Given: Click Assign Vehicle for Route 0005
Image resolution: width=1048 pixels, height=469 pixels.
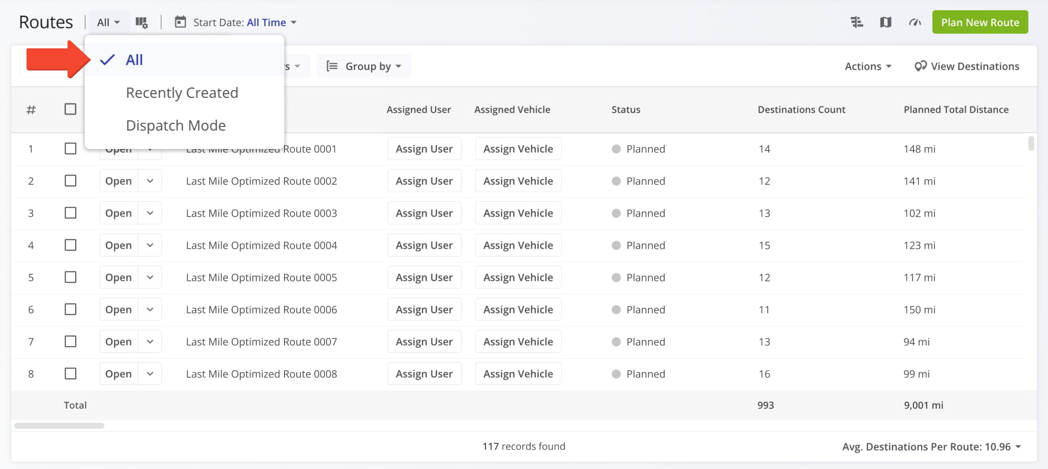Looking at the screenshot, I should tap(518, 278).
